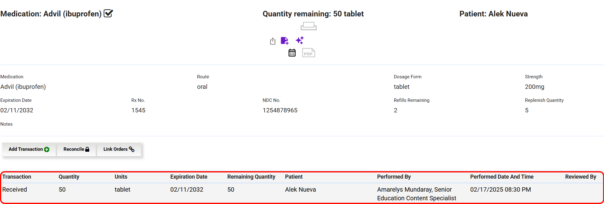604x204 pixels.
Task: Click the print icon below quantity remaining
Action: [x=308, y=26]
